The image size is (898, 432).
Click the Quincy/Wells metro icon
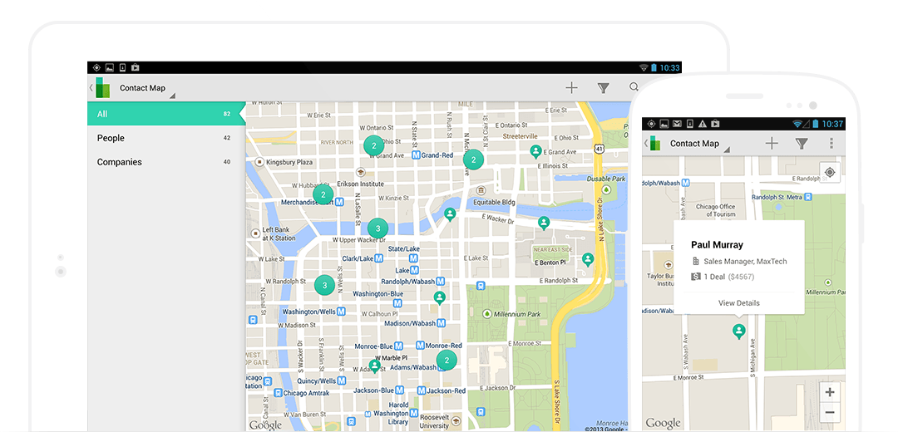pos(342,380)
